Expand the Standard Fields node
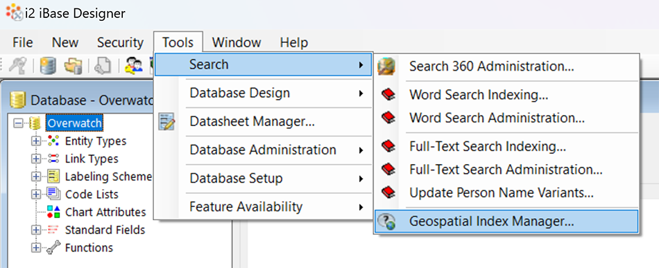The height and width of the screenshot is (268, 659). (35, 230)
